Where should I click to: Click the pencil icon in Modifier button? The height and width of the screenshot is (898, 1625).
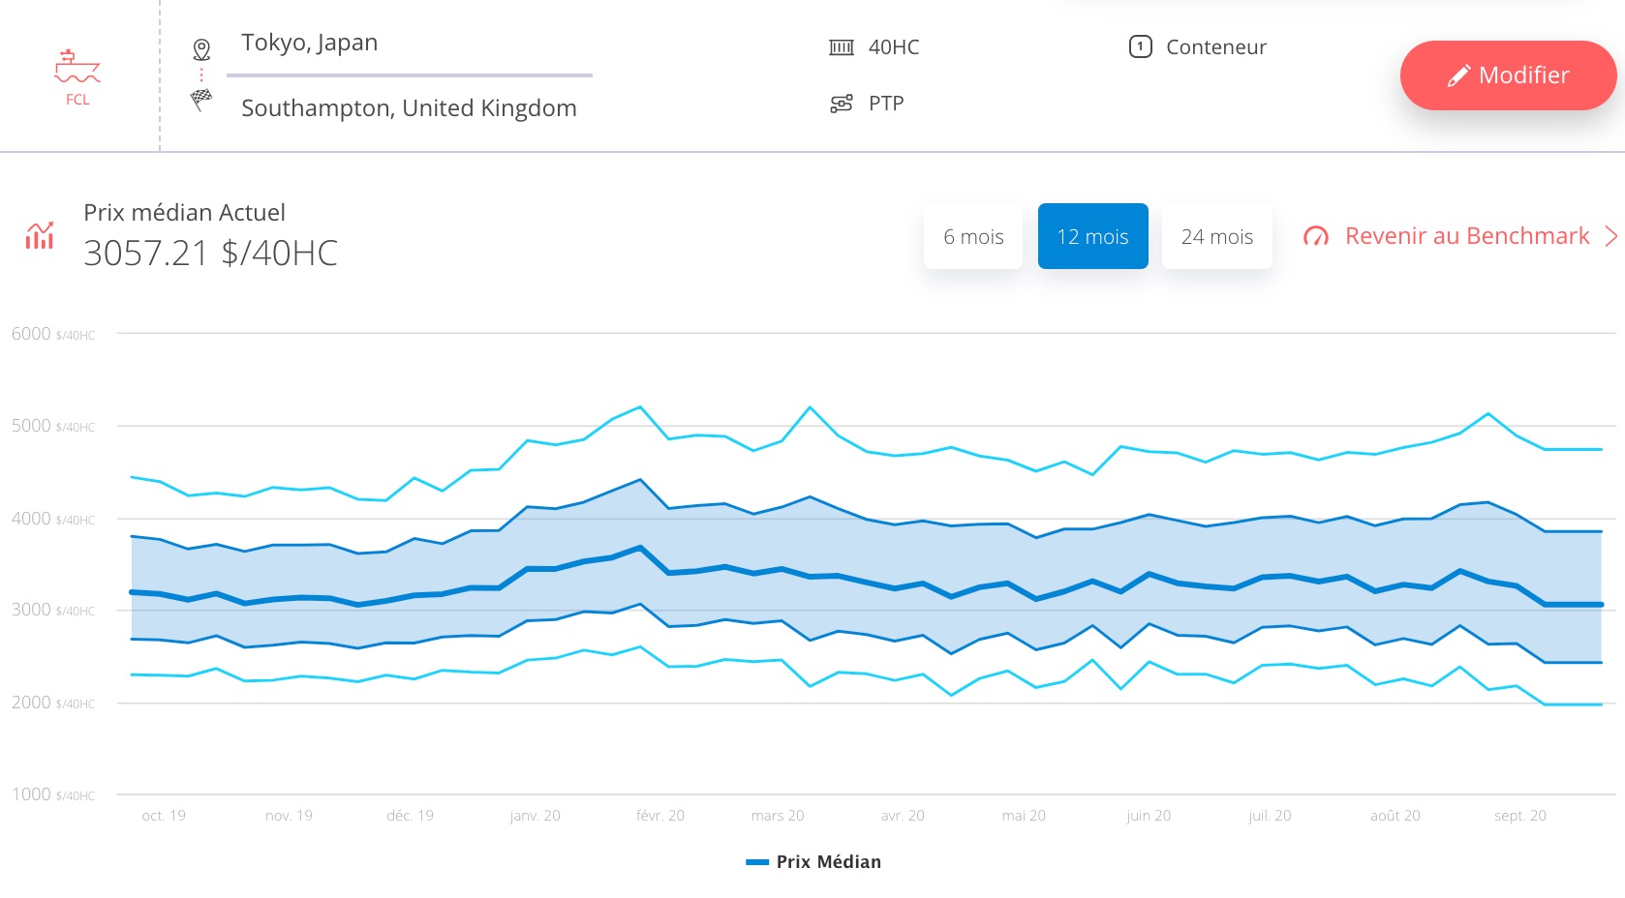pos(1458,75)
